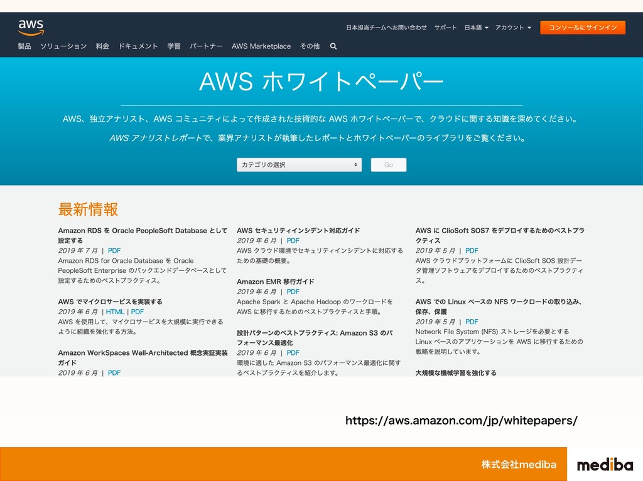Open the 製品 menu
The image size is (643, 481).
coord(24,46)
